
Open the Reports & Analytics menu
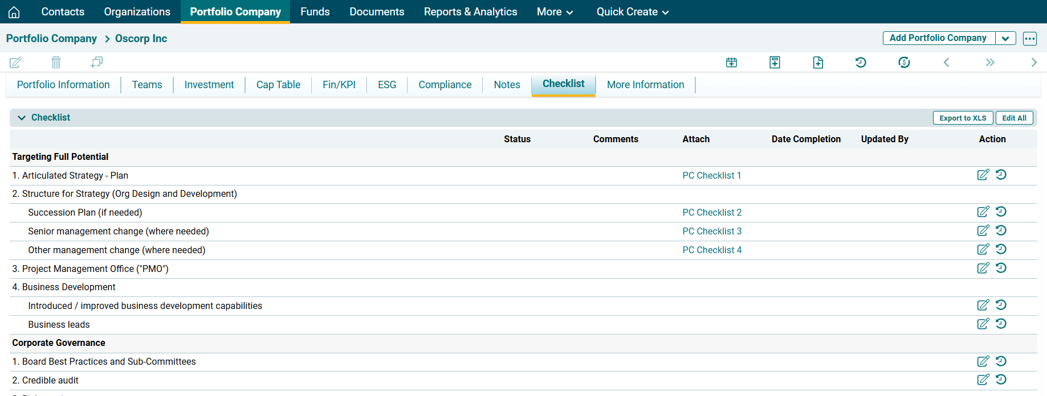(470, 12)
